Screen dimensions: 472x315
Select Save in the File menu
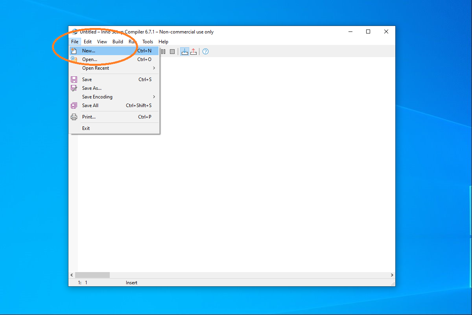(x=114, y=80)
